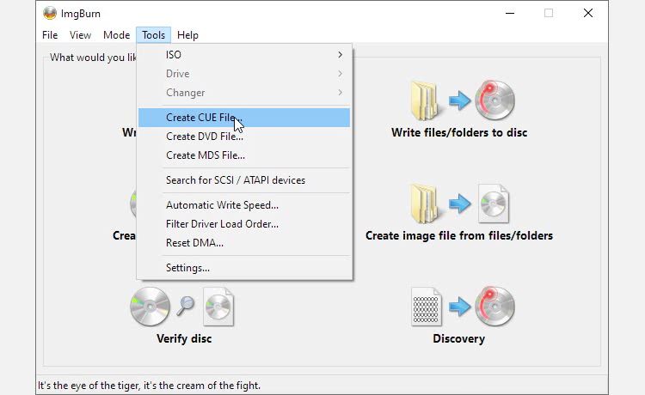Open Filter Driver Load Order...
The height and width of the screenshot is (395, 645).
click(x=244, y=224)
